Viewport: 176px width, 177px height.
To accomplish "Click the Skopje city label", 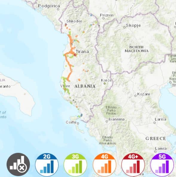I will pos(133,25).
